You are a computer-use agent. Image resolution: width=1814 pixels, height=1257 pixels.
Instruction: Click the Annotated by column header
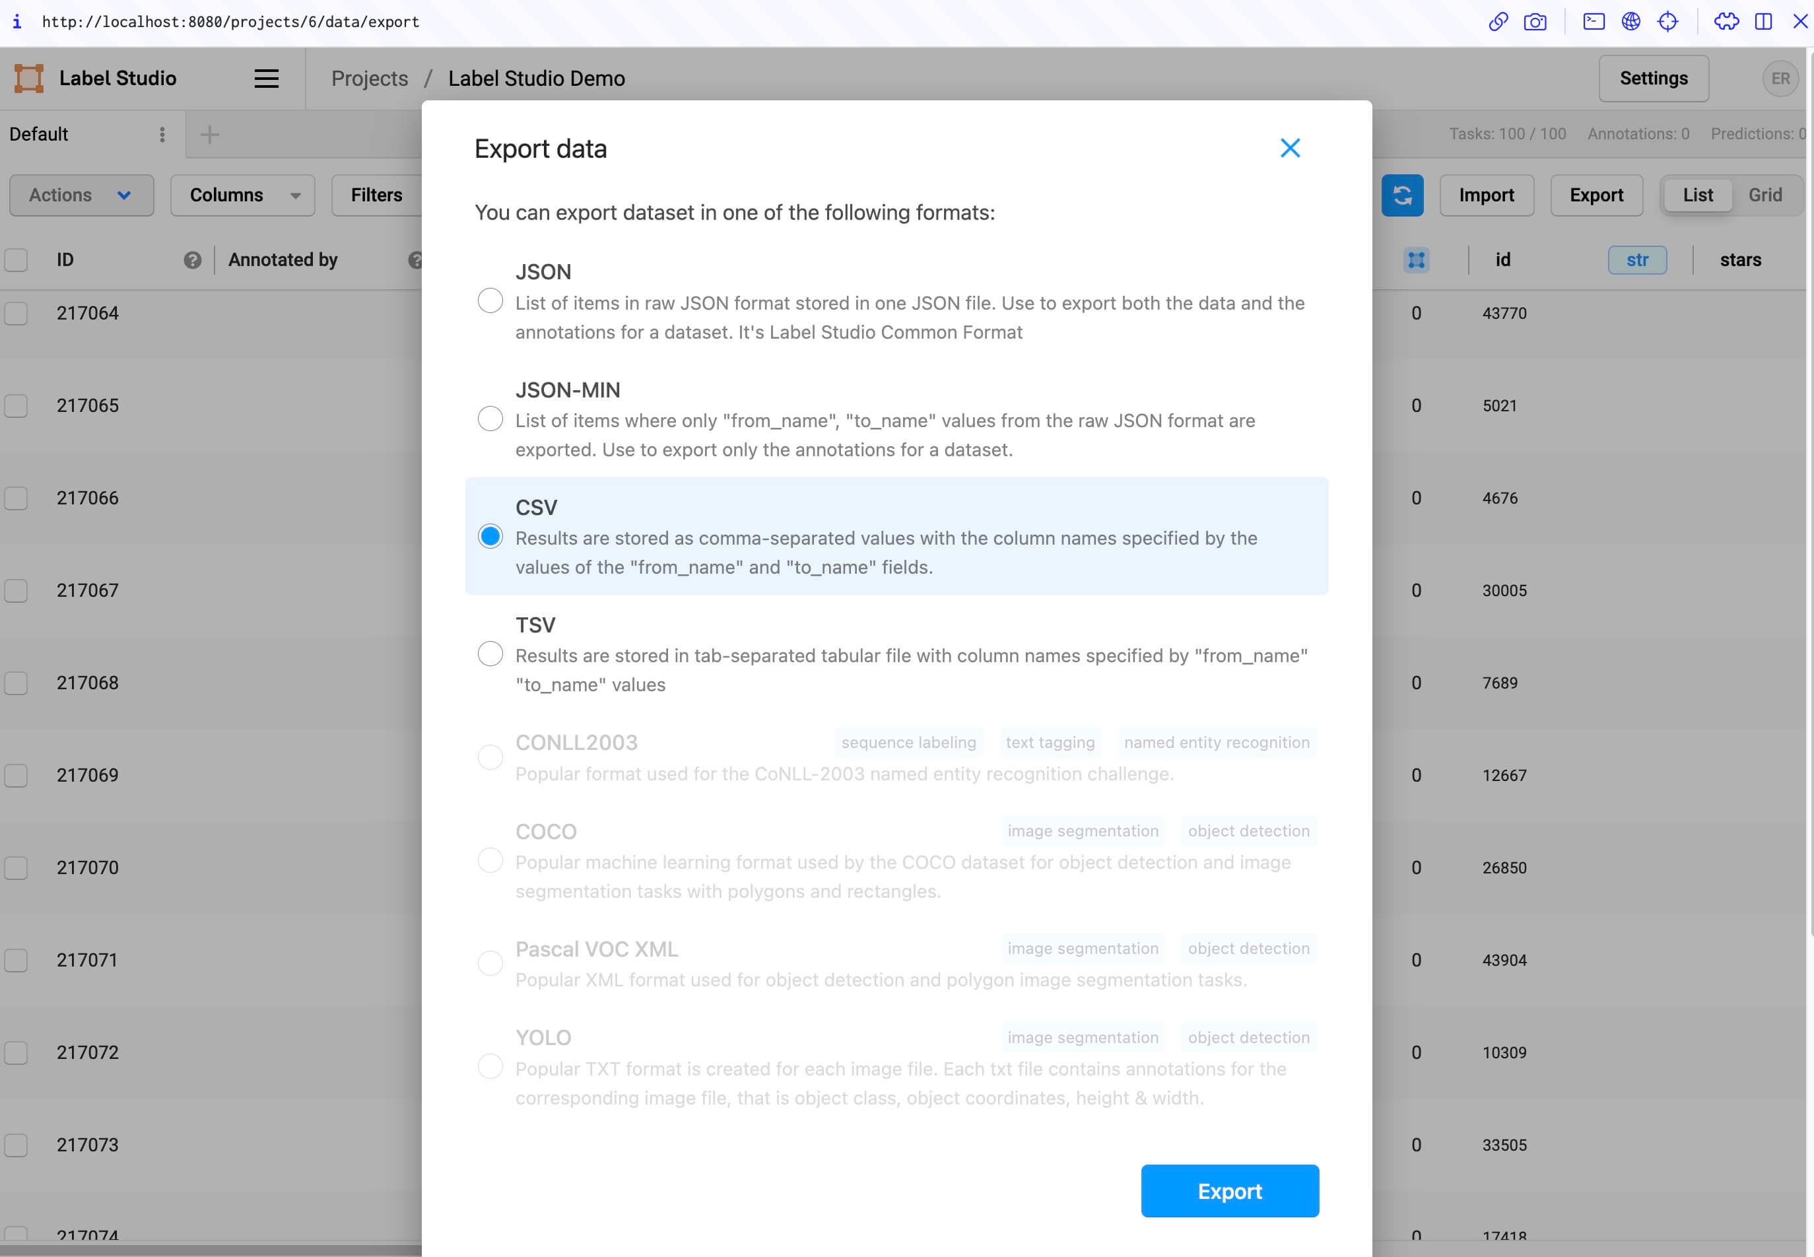point(283,260)
